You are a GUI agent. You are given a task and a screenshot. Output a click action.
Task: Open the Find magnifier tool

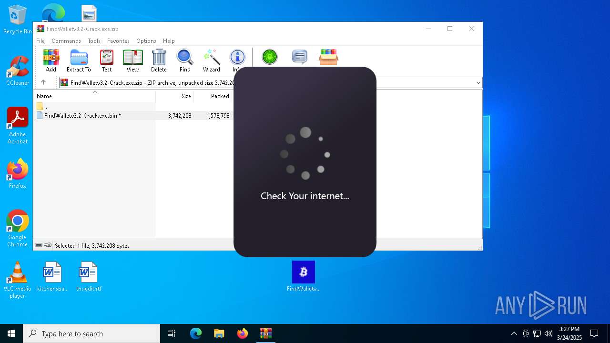[185, 61]
